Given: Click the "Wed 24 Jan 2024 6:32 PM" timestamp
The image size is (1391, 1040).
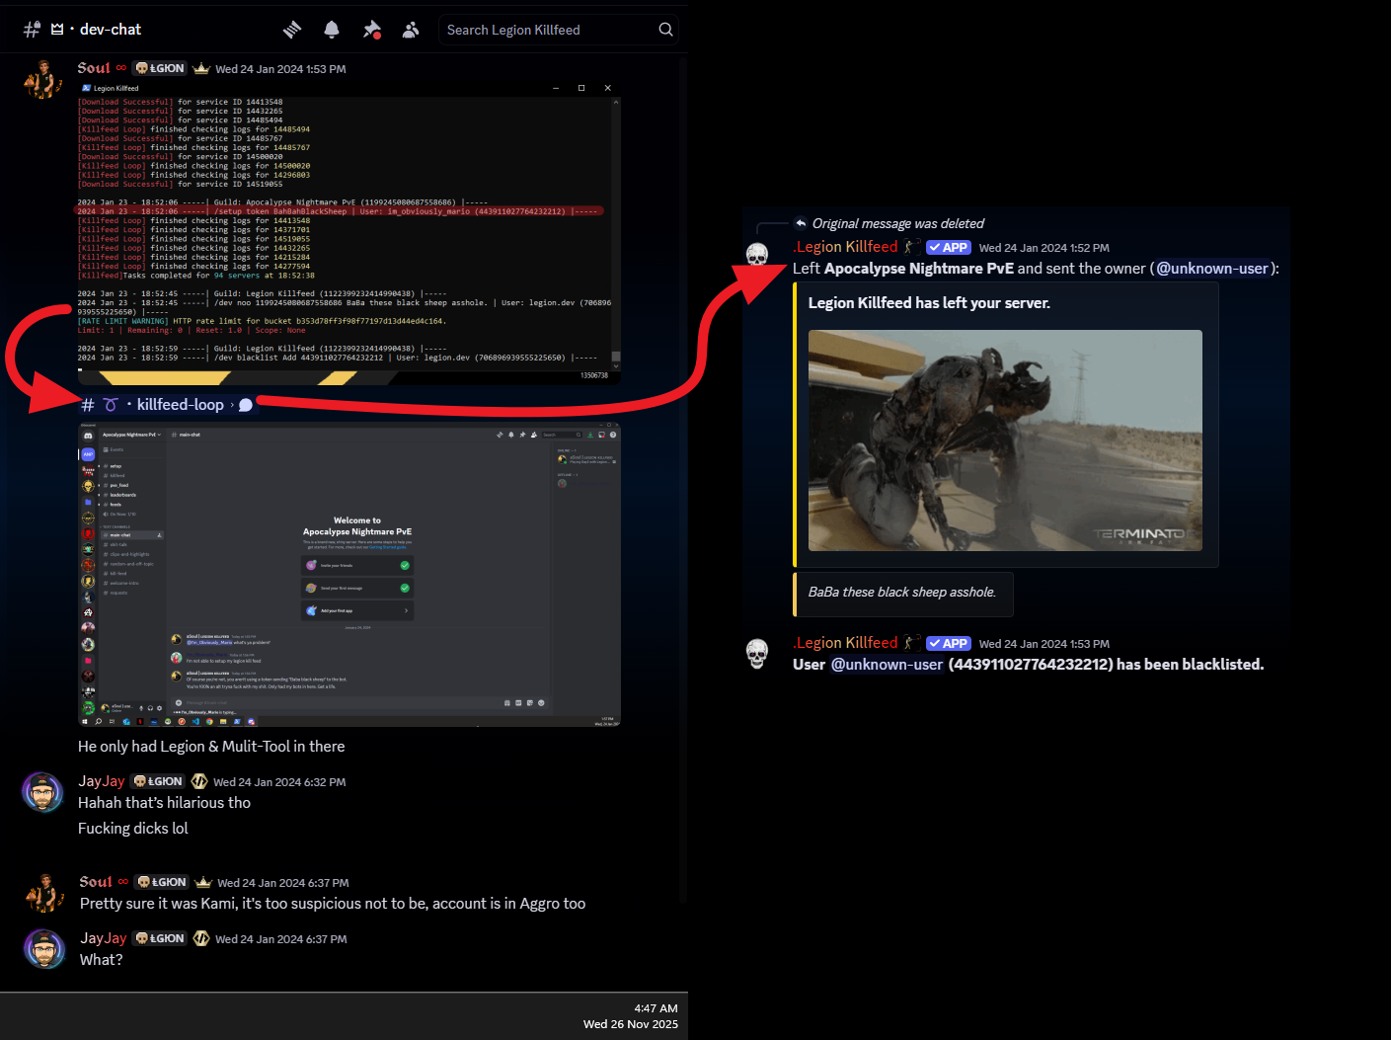Looking at the screenshot, I should [x=279, y=782].
